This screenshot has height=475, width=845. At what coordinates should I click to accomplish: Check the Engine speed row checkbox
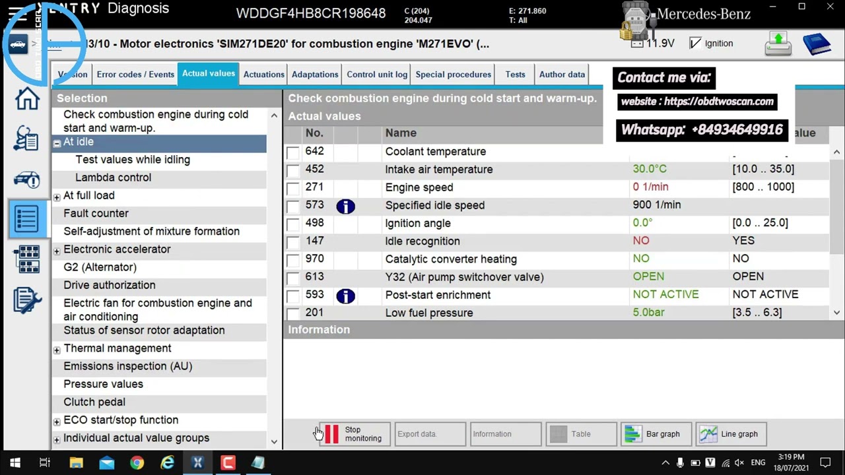[293, 188]
